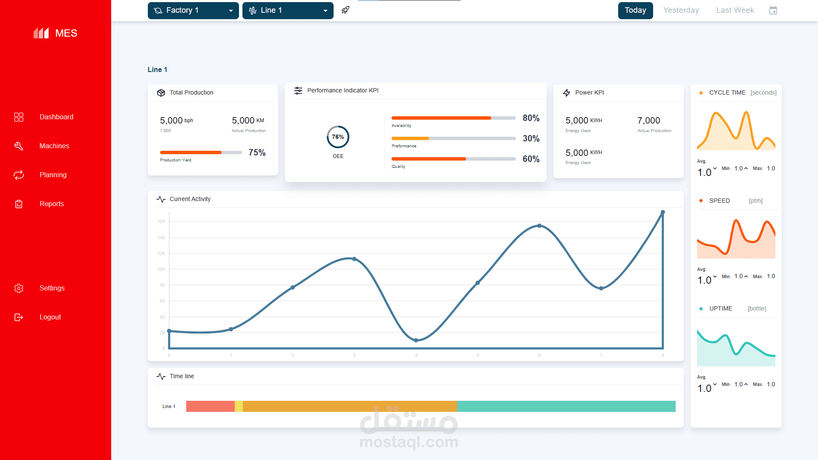The image size is (818, 460).
Task: Open the Line 1 selector dropdown
Action: (288, 11)
